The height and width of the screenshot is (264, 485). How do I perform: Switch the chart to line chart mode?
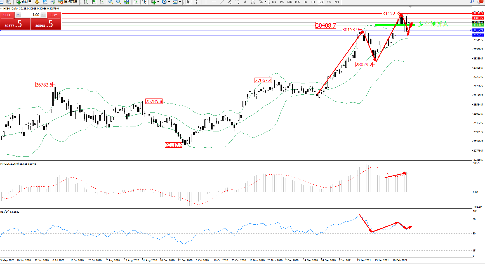click(x=102, y=2)
